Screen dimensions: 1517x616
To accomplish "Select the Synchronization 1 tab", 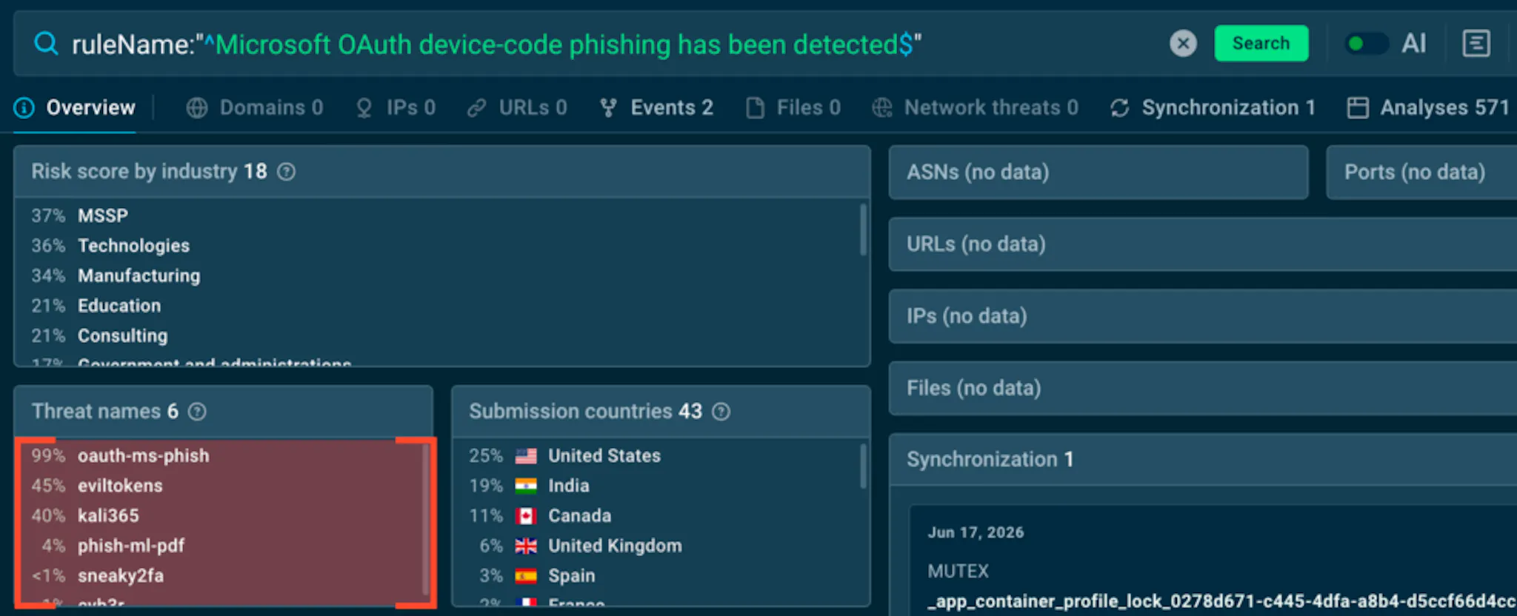I will 1213,107.
